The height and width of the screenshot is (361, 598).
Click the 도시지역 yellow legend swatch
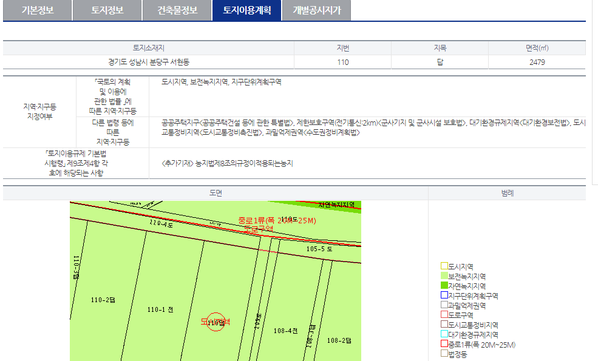[x=444, y=266]
